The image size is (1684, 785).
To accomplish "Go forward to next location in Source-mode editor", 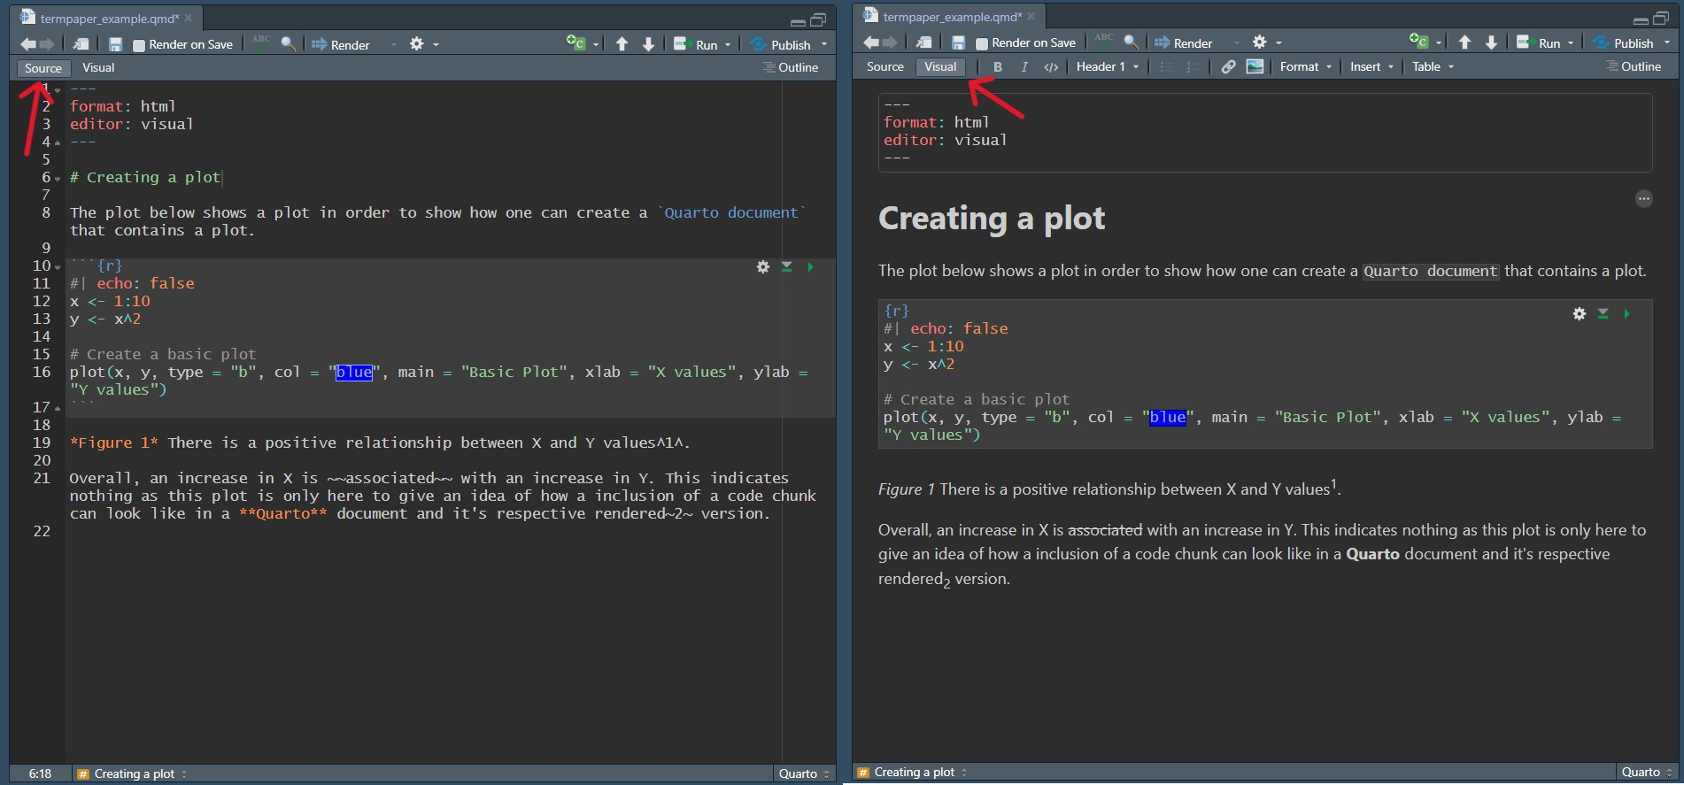I will click(48, 44).
